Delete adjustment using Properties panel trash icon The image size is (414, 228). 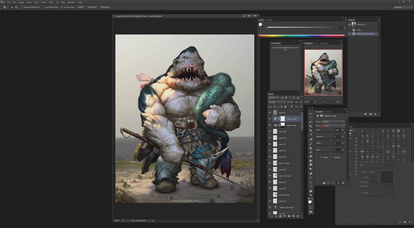coord(343,183)
